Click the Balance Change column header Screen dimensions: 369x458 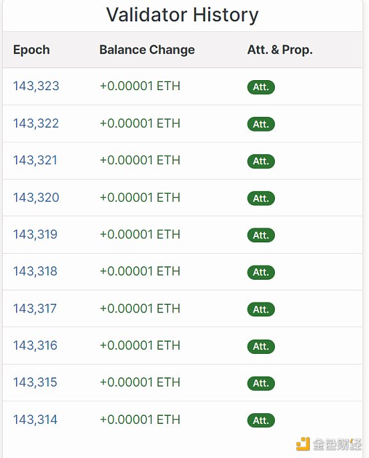147,49
